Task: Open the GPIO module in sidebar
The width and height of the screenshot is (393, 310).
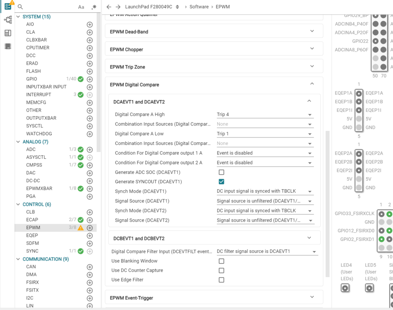Action: click(x=32, y=79)
